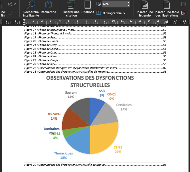Click Insérer une légende icon
This screenshot has height=172, width=190.
pyautogui.click(x=145, y=5)
